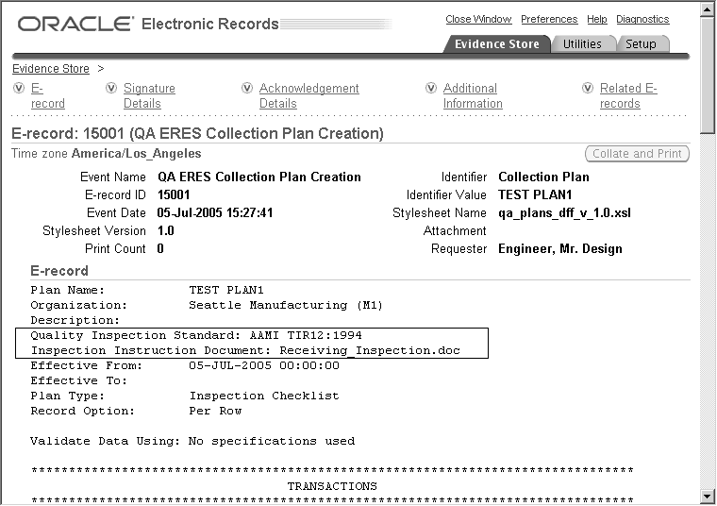Jump to Additional Information link
The width and height of the screenshot is (717, 506).
pos(473,95)
